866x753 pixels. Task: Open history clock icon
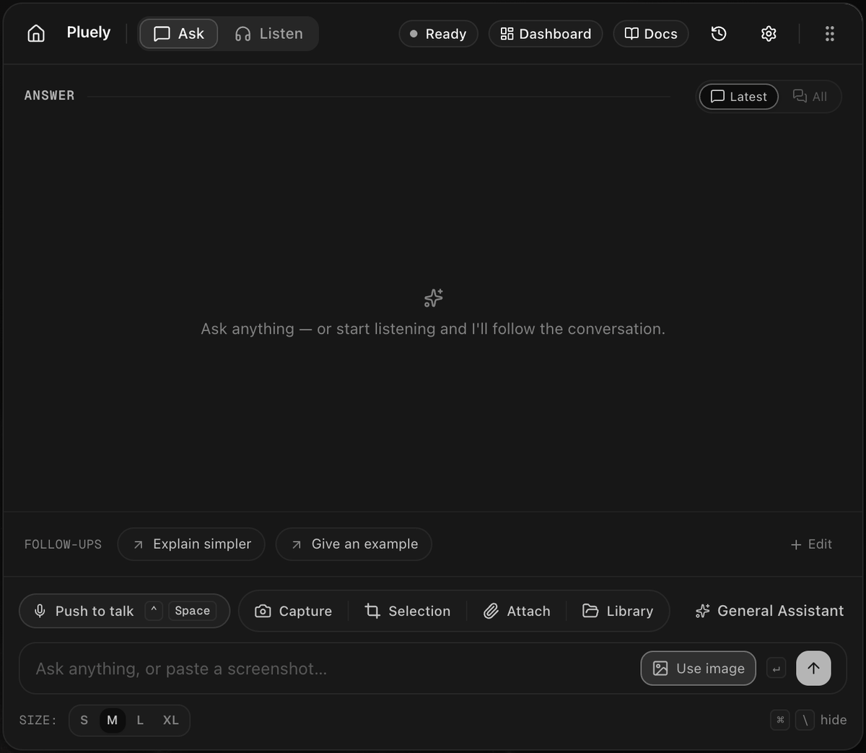pyautogui.click(x=719, y=33)
